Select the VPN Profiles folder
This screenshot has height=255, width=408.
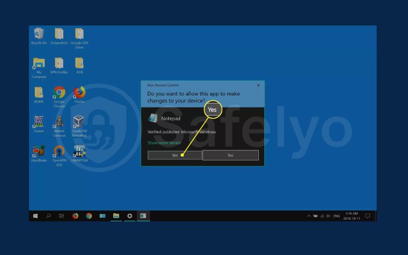pyautogui.click(x=59, y=66)
